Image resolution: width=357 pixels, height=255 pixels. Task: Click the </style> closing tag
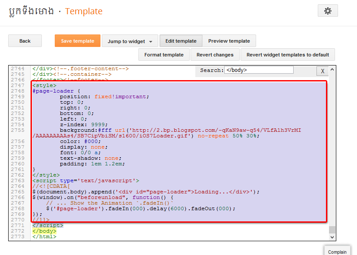point(46,175)
